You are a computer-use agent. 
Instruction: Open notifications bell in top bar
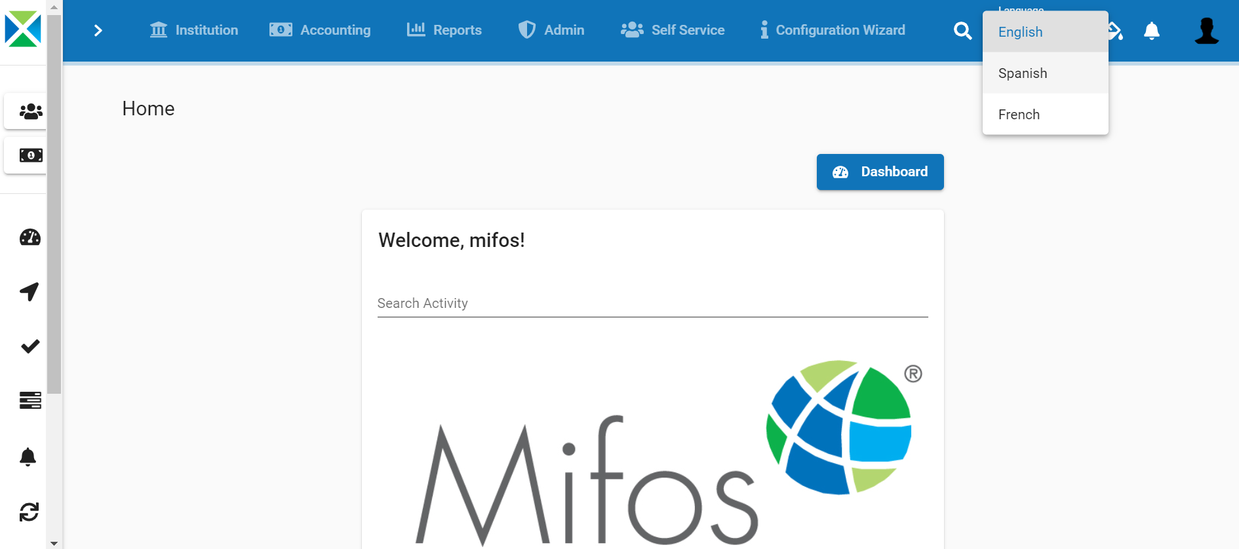[x=1152, y=31]
